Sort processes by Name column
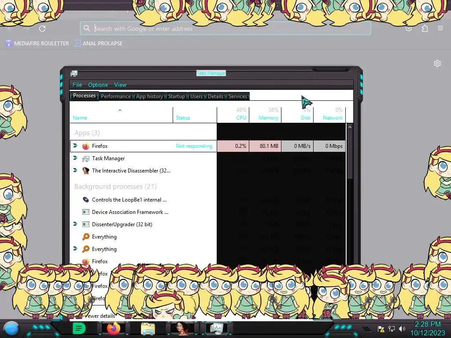Screen dimensions: 451x338 click(x=121, y=115)
